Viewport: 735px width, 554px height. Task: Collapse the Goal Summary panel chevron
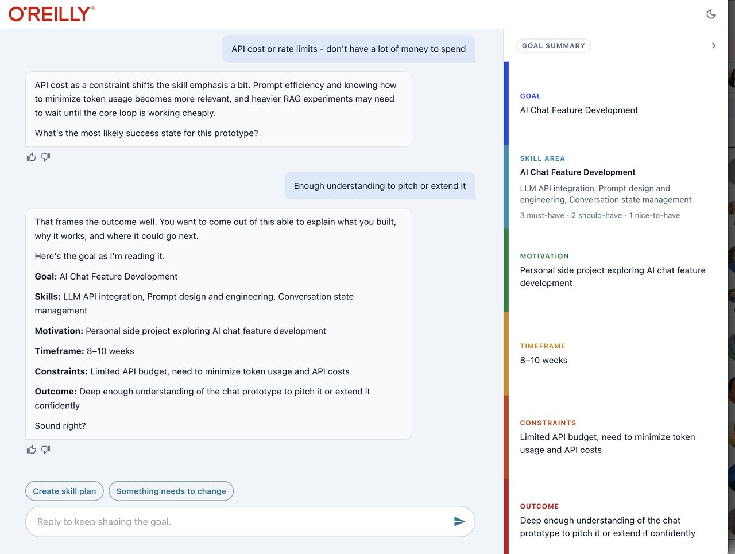[x=714, y=46]
